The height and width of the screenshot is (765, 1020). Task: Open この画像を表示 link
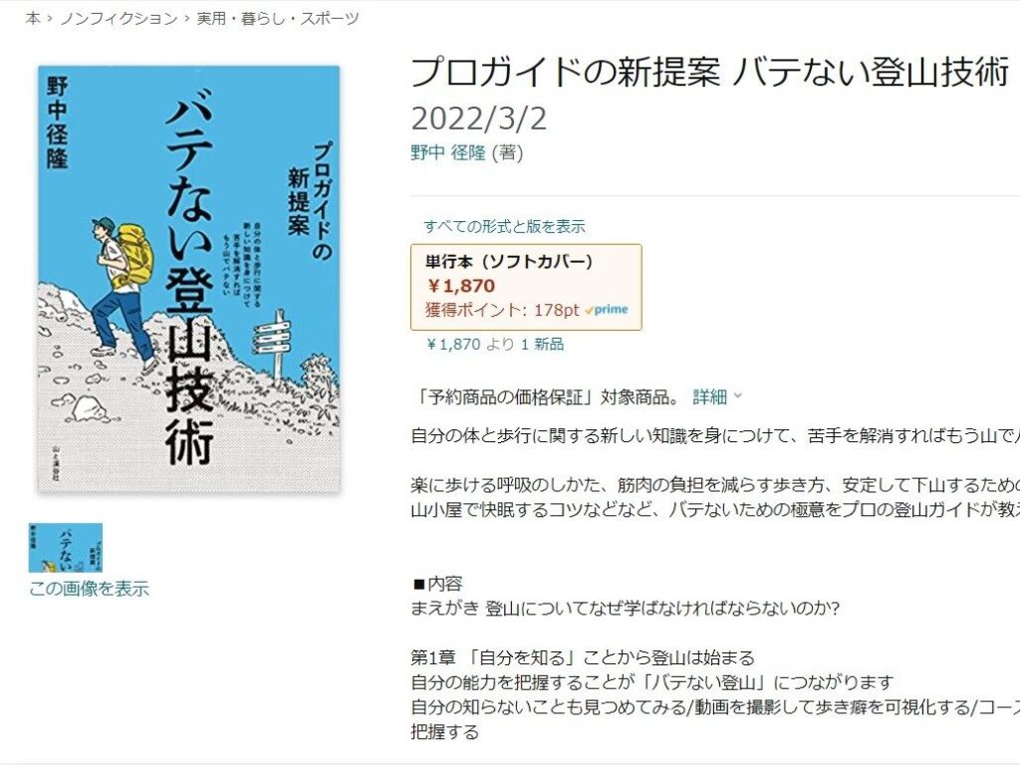pos(89,589)
